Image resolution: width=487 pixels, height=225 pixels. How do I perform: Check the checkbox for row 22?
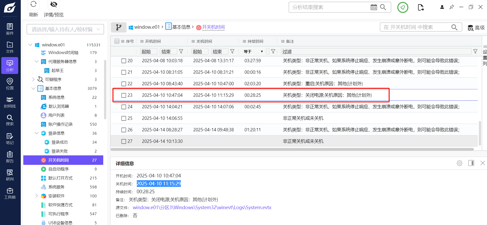coord(124,84)
